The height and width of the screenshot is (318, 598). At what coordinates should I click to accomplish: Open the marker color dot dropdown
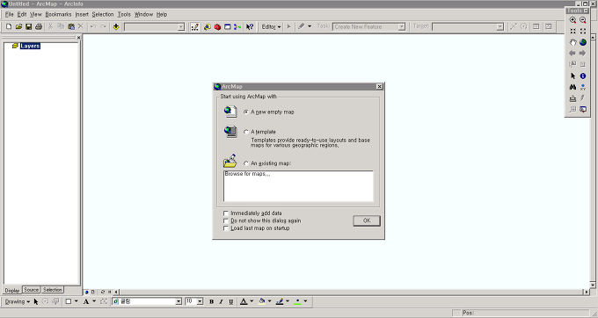click(305, 301)
